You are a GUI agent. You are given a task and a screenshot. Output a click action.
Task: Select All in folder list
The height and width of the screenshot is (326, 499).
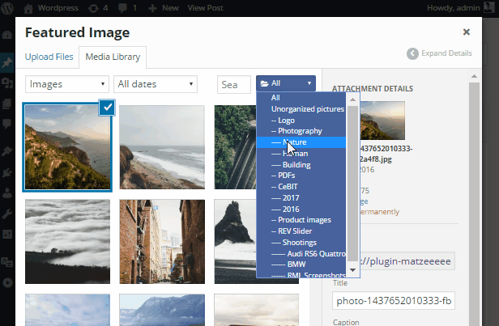(301, 98)
